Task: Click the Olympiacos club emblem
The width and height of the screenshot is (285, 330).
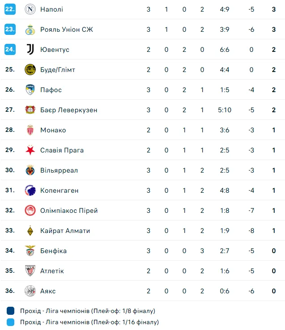Action: 30,211
